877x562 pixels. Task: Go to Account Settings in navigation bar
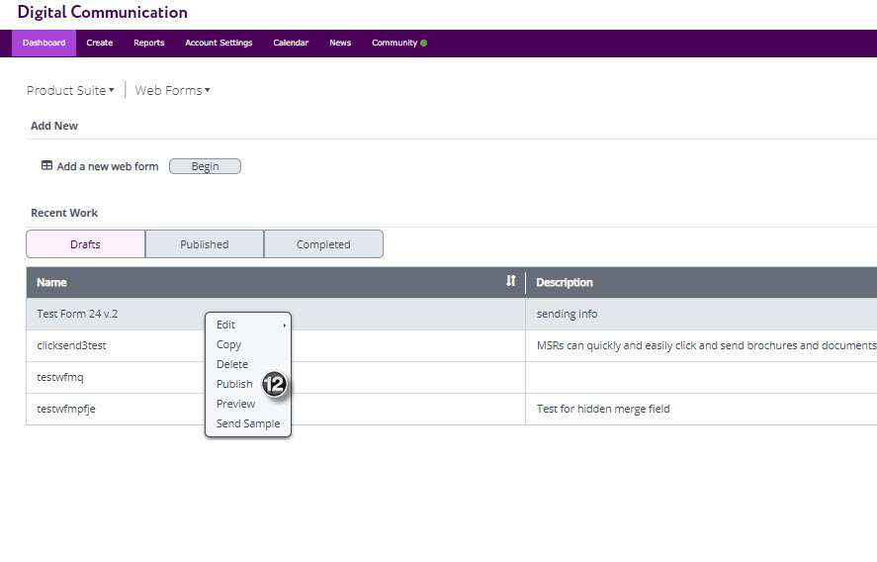coord(219,44)
